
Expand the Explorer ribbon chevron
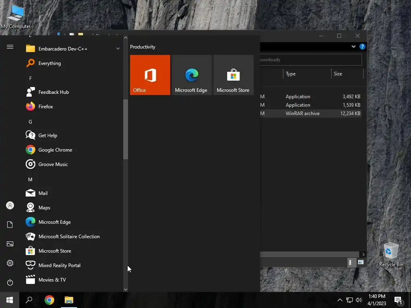[354, 47]
